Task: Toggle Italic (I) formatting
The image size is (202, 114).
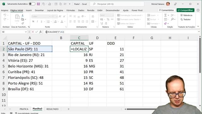Action: [x=37, y=22]
